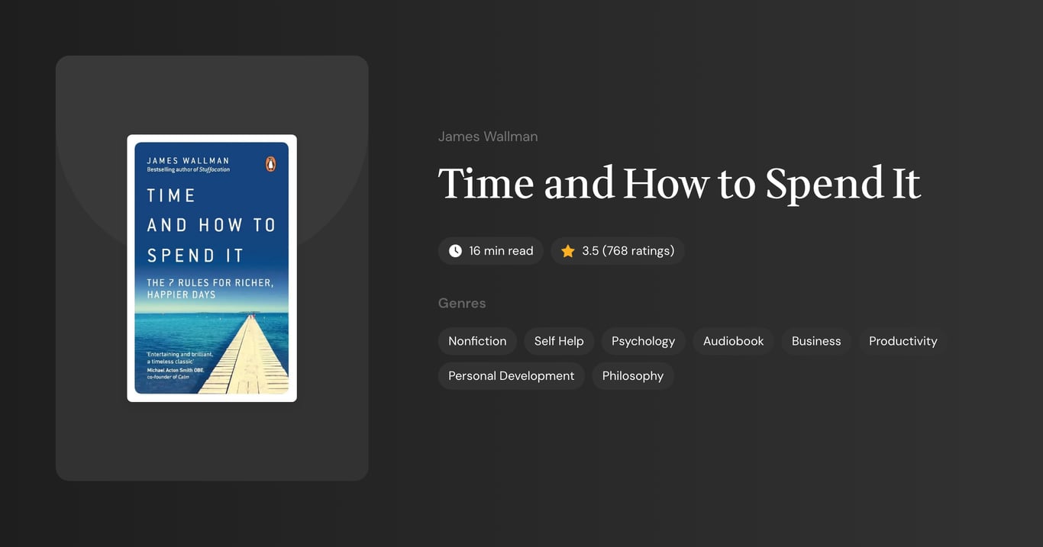Click the subtitle on the book cover
This screenshot has width=1043, height=547.
pyautogui.click(x=212, y=288)
